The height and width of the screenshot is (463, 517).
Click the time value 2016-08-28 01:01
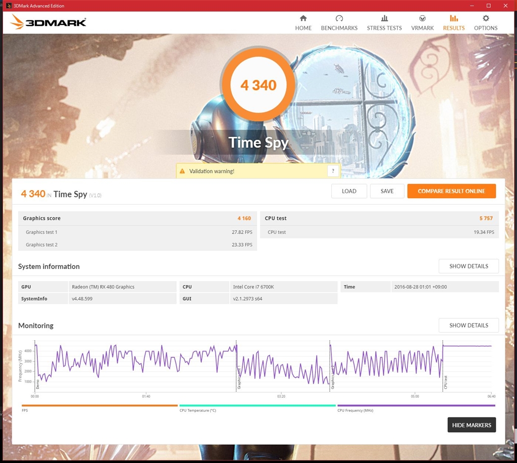pyautogui.click(x=445, y=287)
